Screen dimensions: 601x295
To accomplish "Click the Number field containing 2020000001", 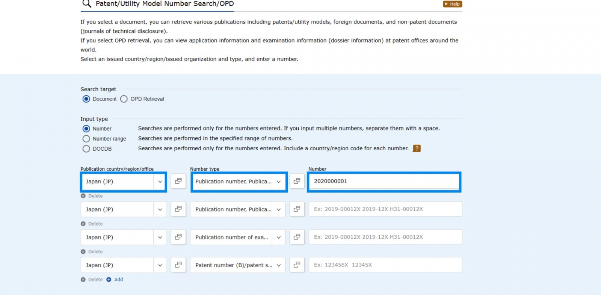I will [384, 181].
